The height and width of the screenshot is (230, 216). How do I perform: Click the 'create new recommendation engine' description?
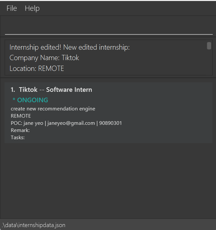pos(53,108)
